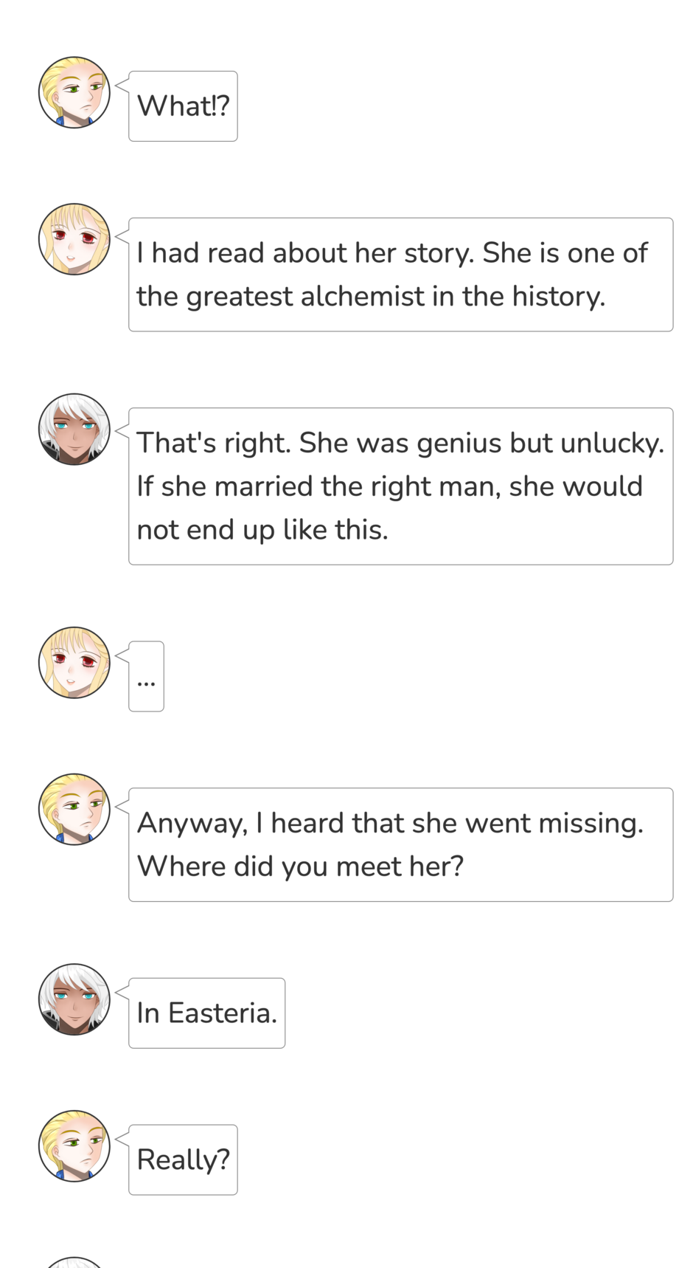Viewport: 693px width, 1268px height.
Task: Click the red-eyed girl's avatar beside the "..." bubble
Action: [x=74, y=663]
